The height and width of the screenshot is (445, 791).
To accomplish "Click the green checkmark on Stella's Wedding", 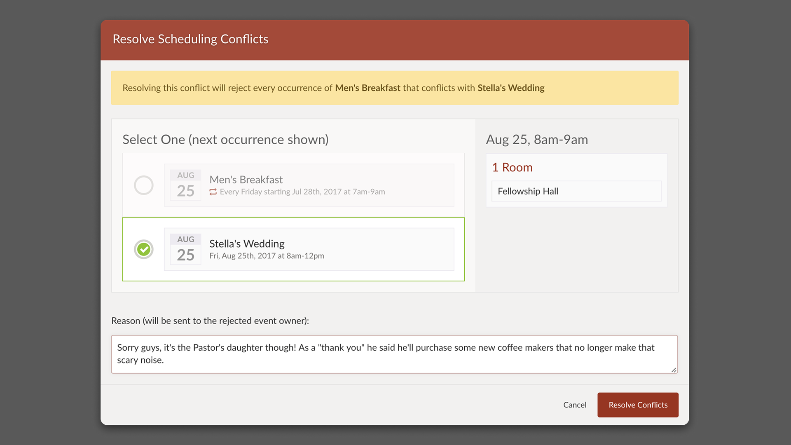I will 143,249.
